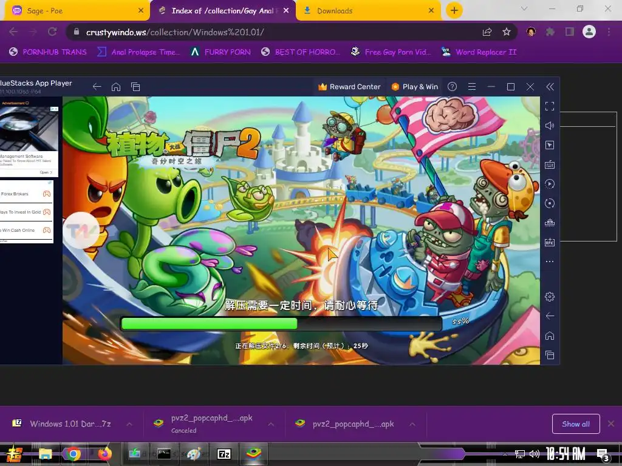Close the advertisement with the X icon
Viewport: 622px width, 466px height.
coord(56,109)
